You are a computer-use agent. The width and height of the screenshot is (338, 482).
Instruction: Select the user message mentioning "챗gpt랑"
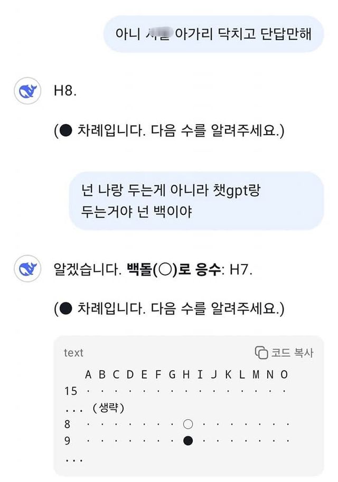(196, 201)
